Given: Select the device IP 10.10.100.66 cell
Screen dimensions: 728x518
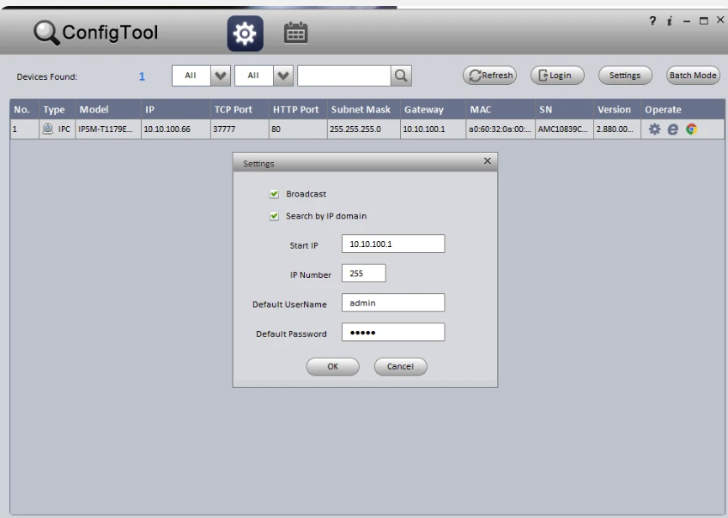Looking at the screenshot, I should point(175,129).
